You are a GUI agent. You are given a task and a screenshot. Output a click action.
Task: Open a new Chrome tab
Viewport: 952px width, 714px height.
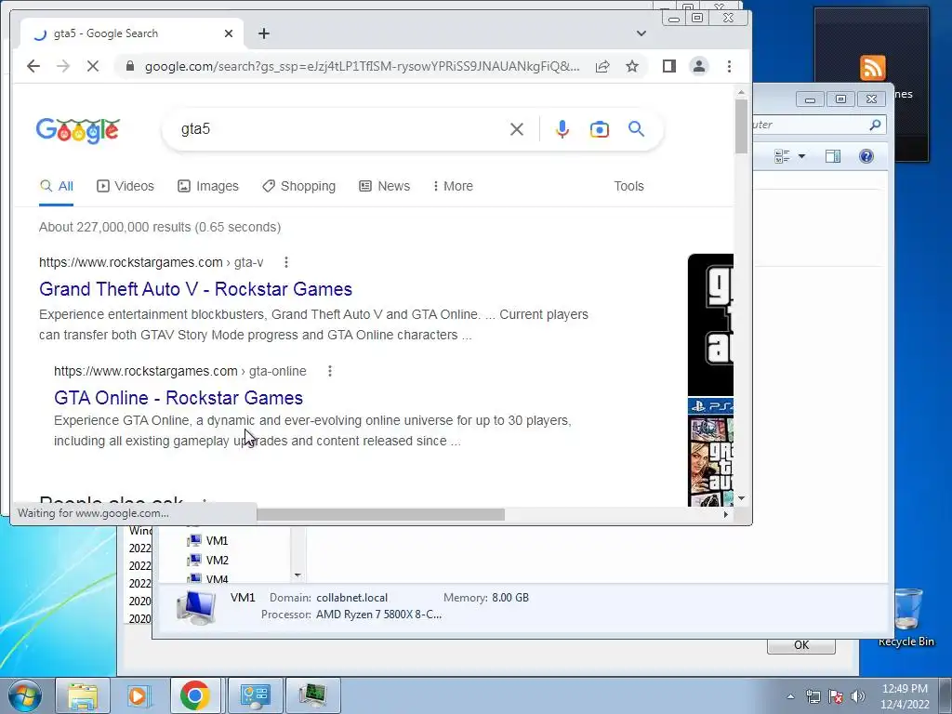(263, 33)
